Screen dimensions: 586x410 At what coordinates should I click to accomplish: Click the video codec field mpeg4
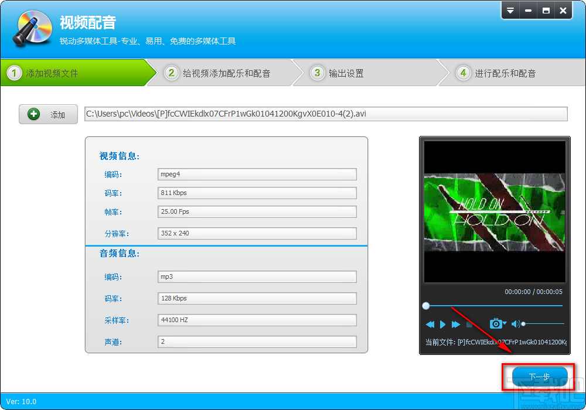[257, 174]
